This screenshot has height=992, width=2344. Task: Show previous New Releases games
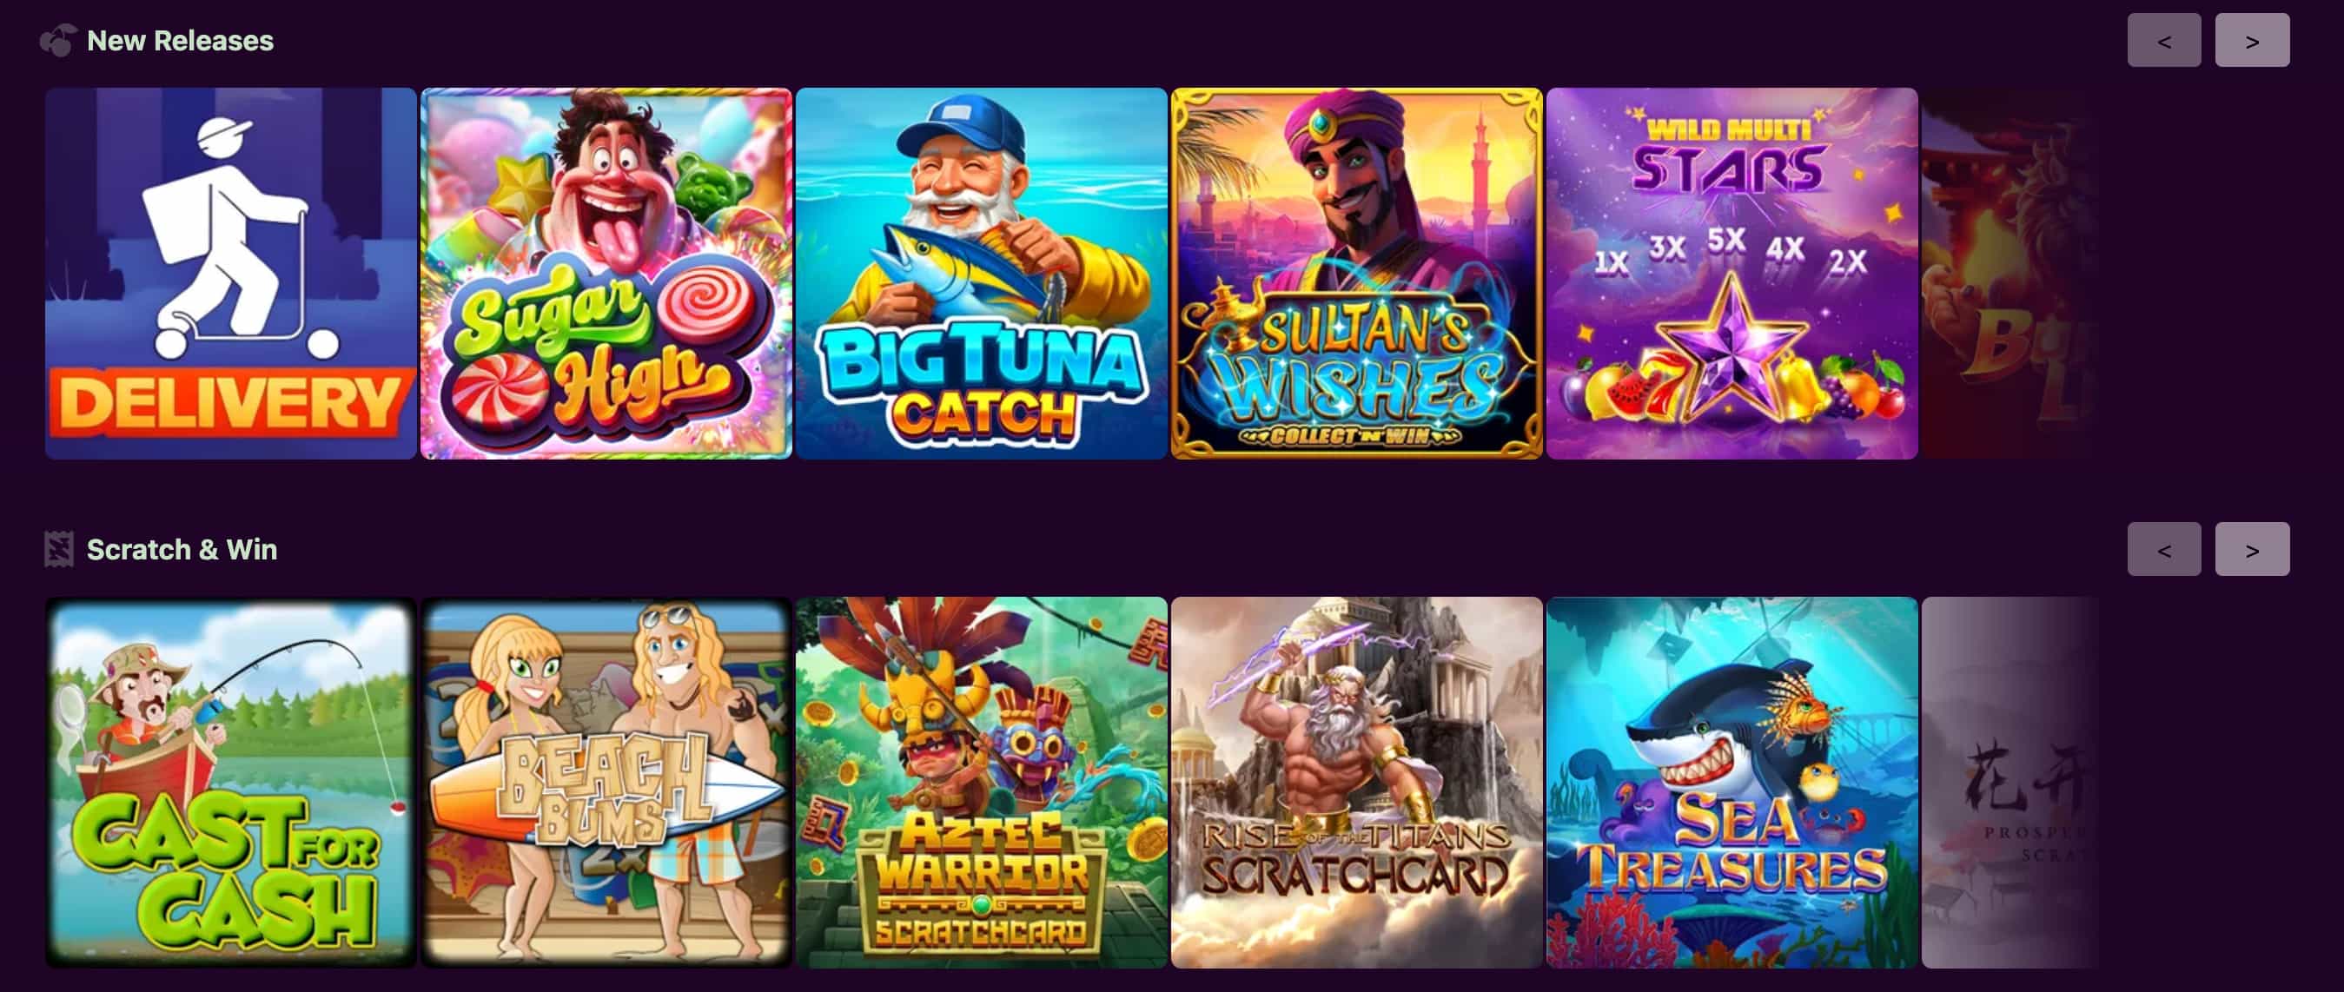2164,40
